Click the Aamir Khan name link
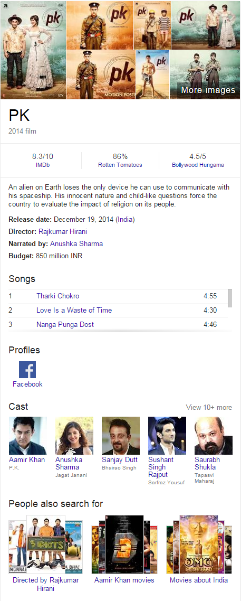 pyautogui.click(x=27, y=459)
